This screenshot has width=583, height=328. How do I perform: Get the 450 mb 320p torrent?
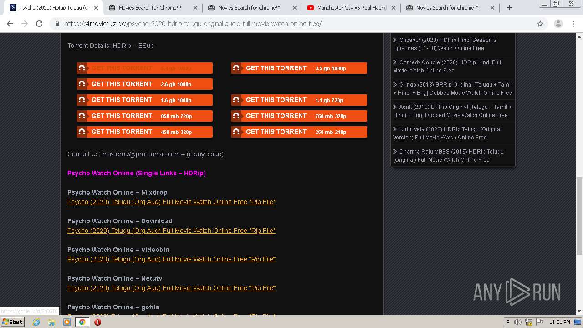pyautogui.click(x=144, y=132)
